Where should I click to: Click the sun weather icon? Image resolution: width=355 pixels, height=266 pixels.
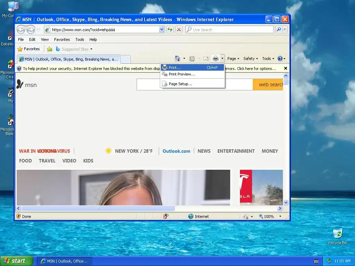pyautogui.click(x=109, y=151)
